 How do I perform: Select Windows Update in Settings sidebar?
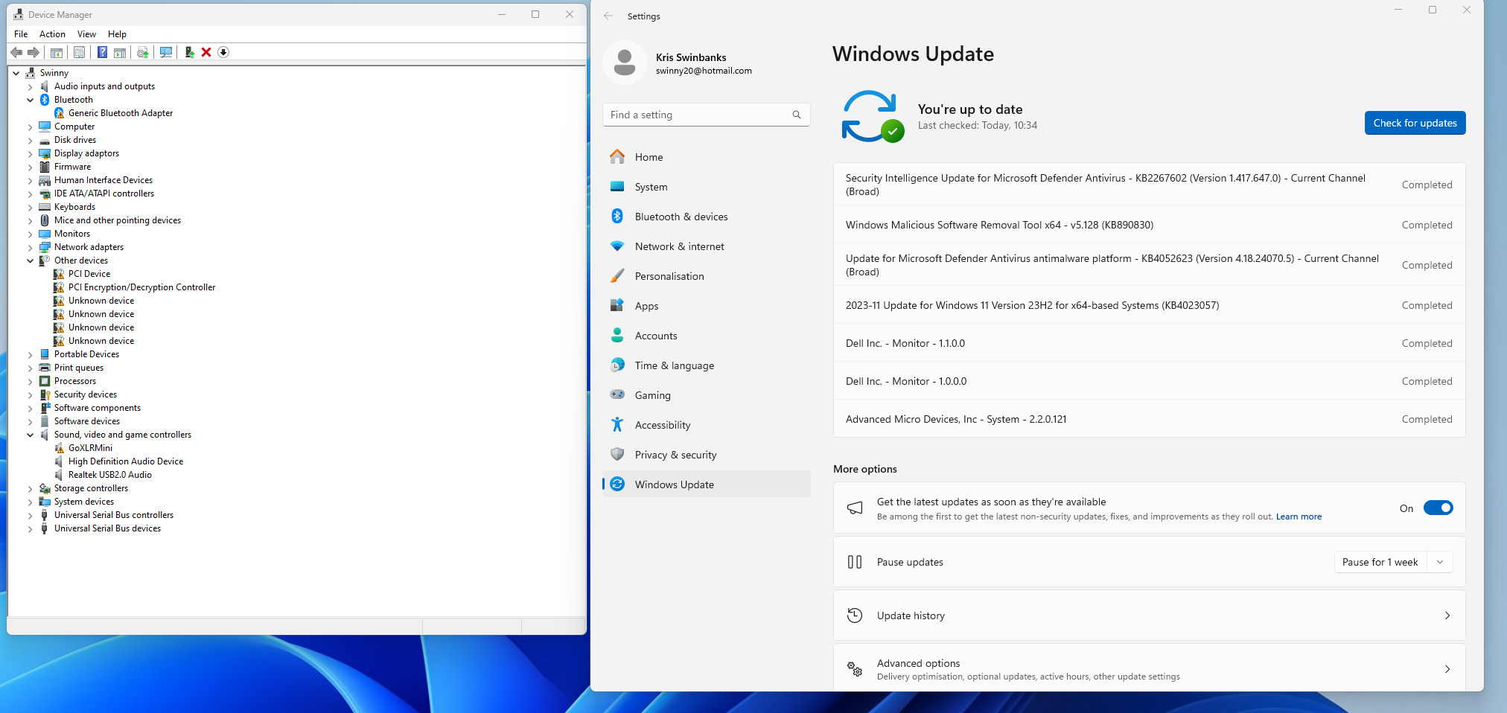click(707, 485)
